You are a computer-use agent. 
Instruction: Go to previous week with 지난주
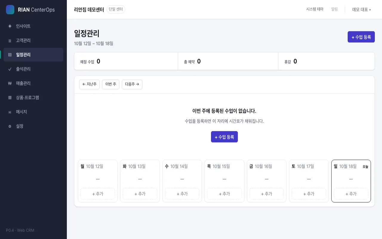tap(89, 84)
